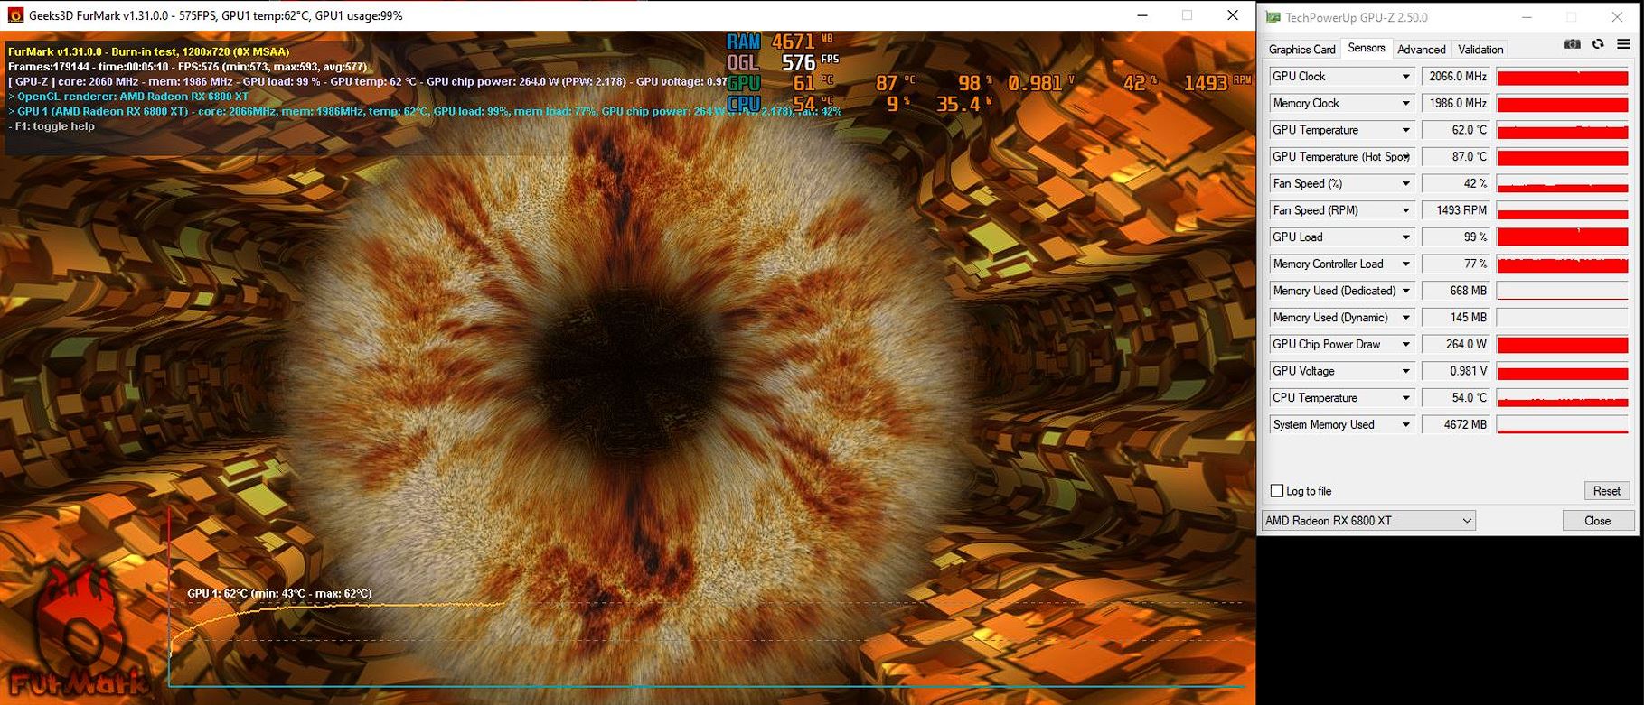Expand the GPU Chip Power Draw dropdown
This screenshot has width=1644, height=705.
pos(1405,345)
